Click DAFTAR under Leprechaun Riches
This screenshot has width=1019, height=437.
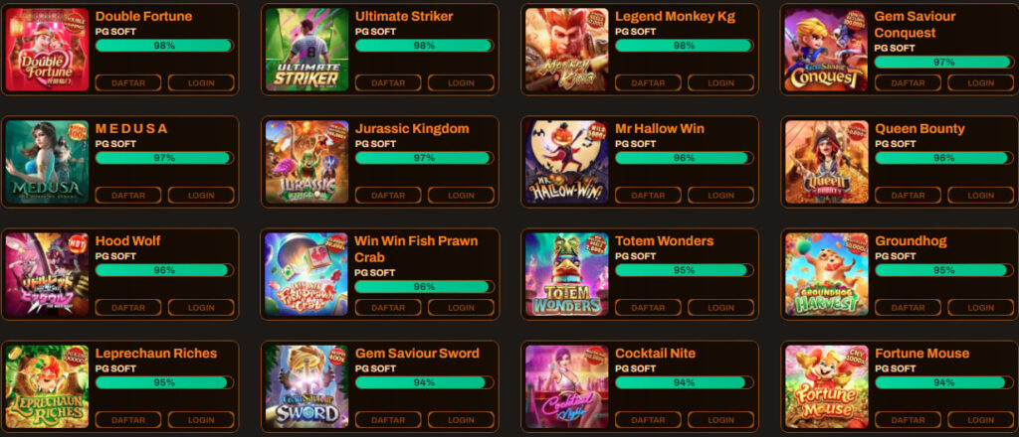pyautogui.click(x=128, y=419)
